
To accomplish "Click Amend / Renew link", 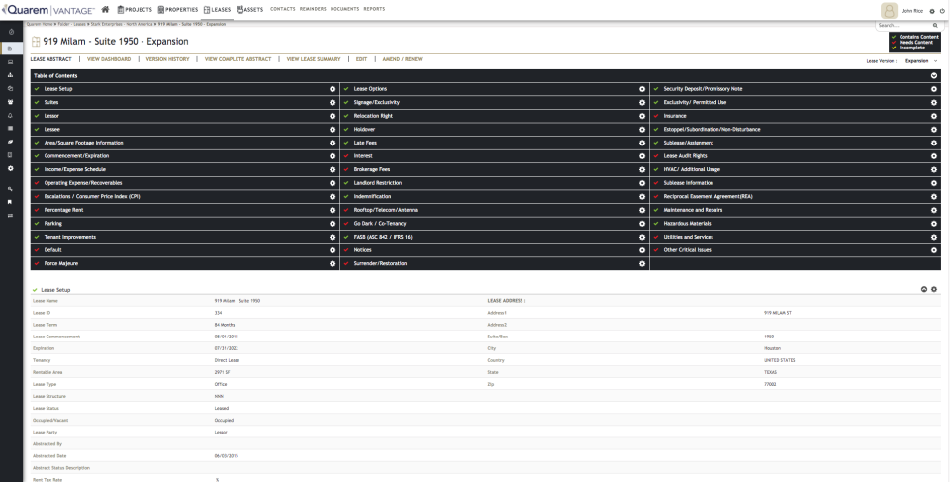I will point(403,59).
